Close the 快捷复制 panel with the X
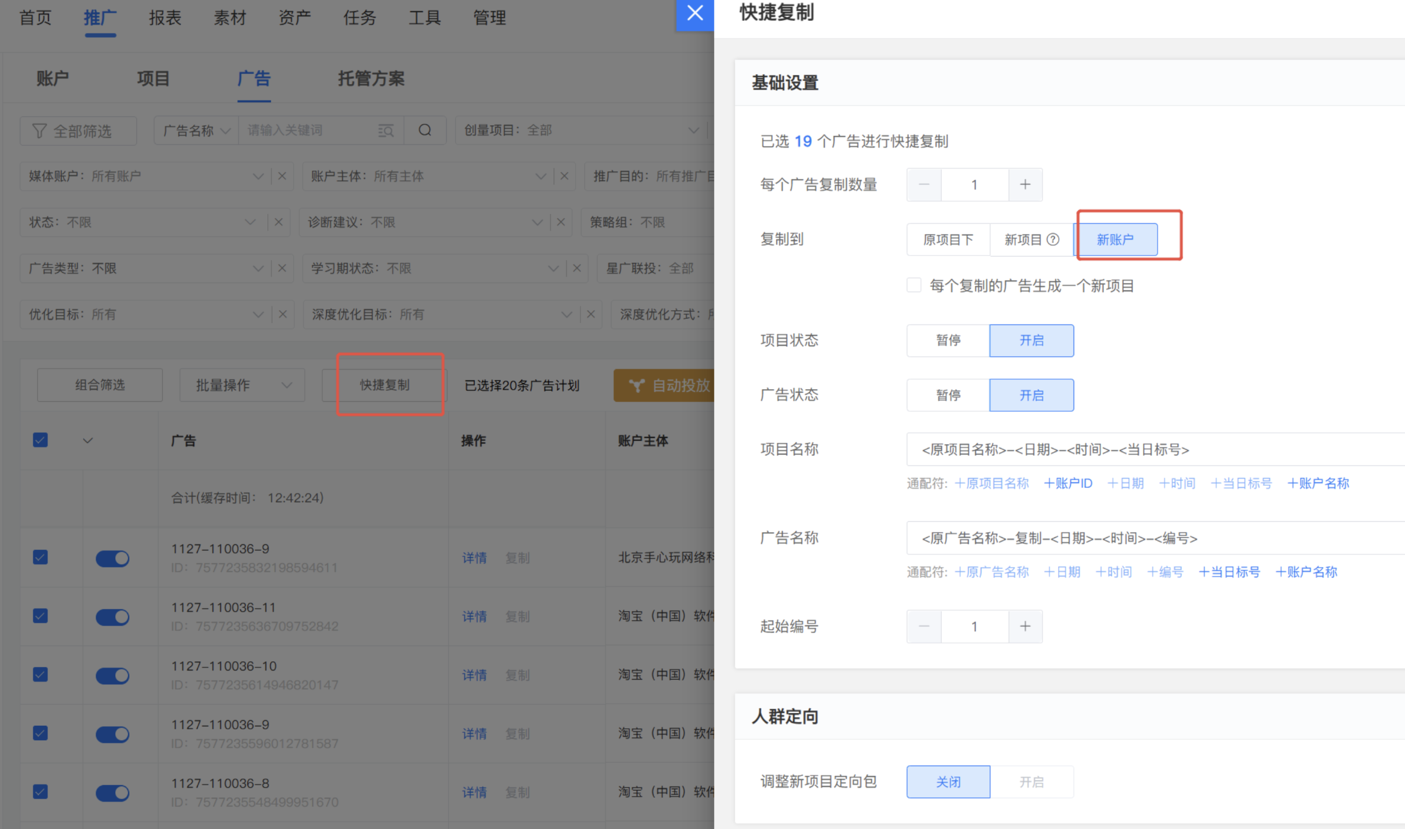 pyautogui.click(x=695, y=14)
